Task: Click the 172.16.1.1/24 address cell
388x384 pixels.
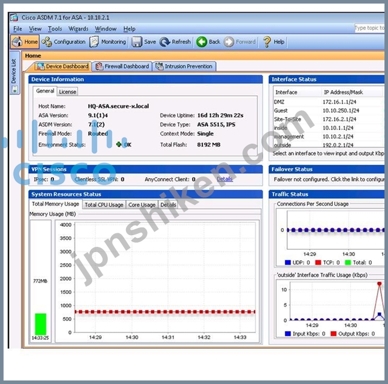Action: pos(339,102)
